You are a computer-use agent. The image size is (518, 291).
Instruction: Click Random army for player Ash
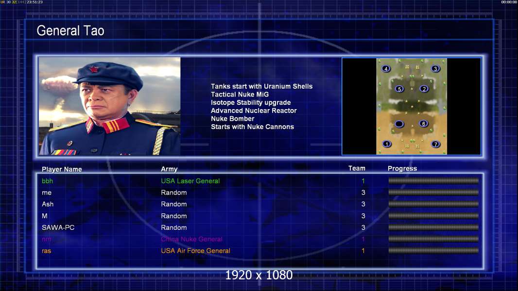coord(174,204)
